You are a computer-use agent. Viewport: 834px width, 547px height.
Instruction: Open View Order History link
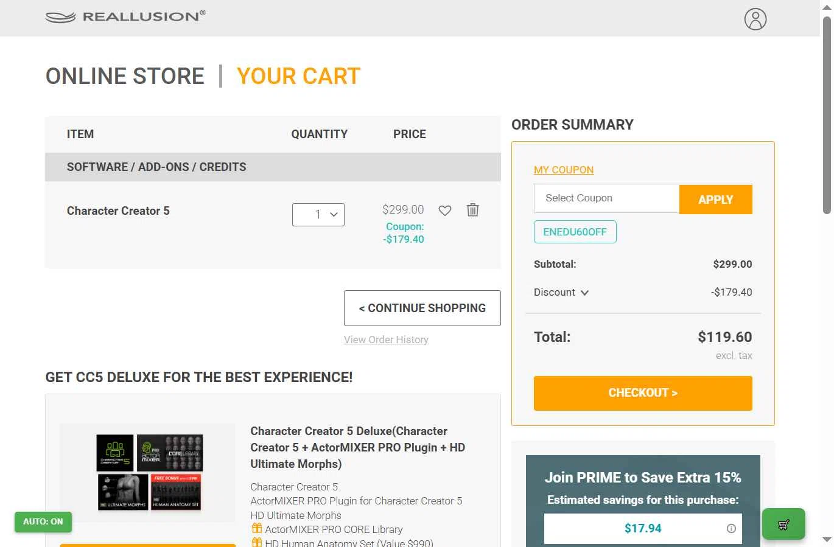tap(386, 340)
